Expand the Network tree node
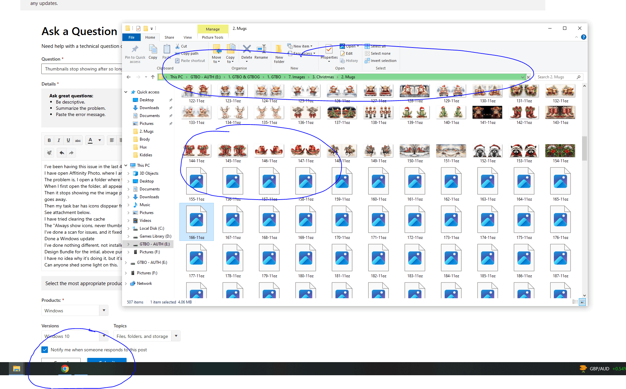626x389 pixels. point(126,283)
